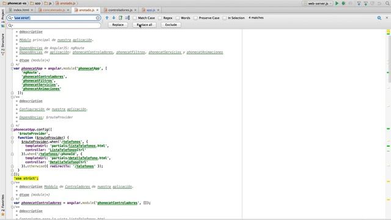Screen dimensions: 391x220
Task: Close the anotado.js tab
Action: pyautogui.click(x=97, y=10)
